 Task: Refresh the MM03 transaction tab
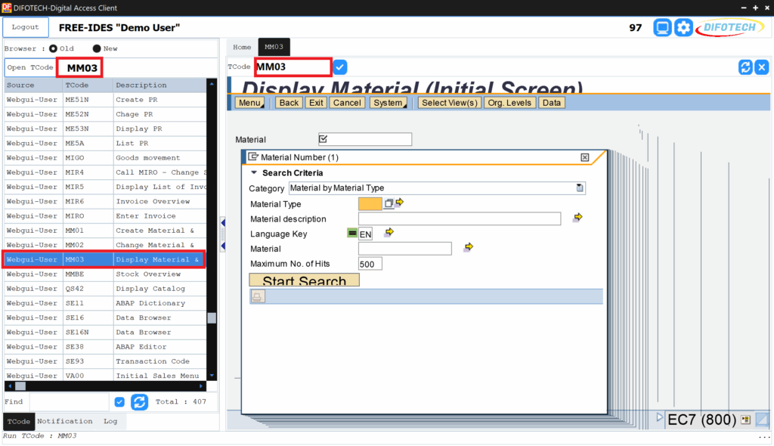click(745, 67)
